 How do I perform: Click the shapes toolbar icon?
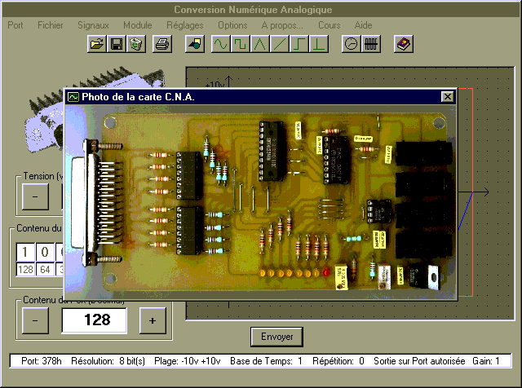point(195,44)
